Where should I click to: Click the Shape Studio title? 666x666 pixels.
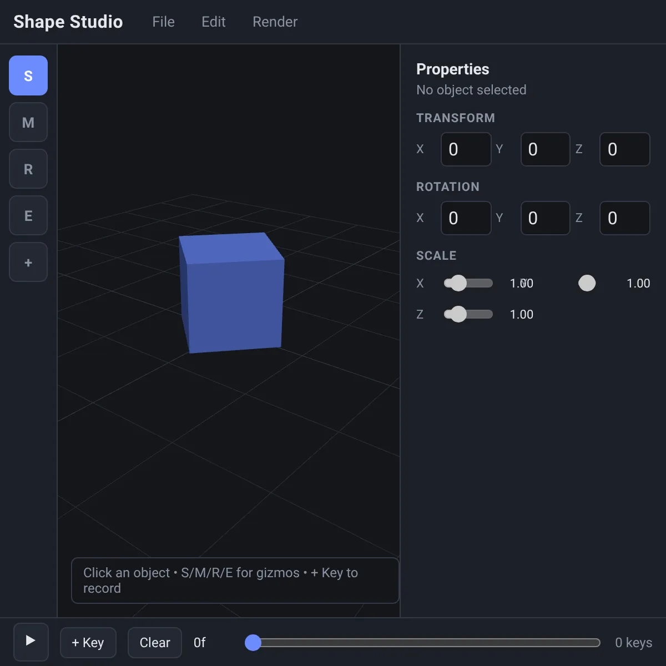point(68,22)
